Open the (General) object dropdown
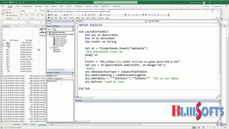Image resolution: width=229 pixels, height=129 pixels. (x=111, y=21)
